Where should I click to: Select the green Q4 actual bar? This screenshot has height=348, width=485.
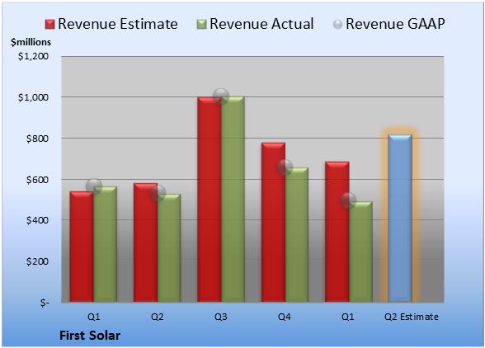[297, 234]
